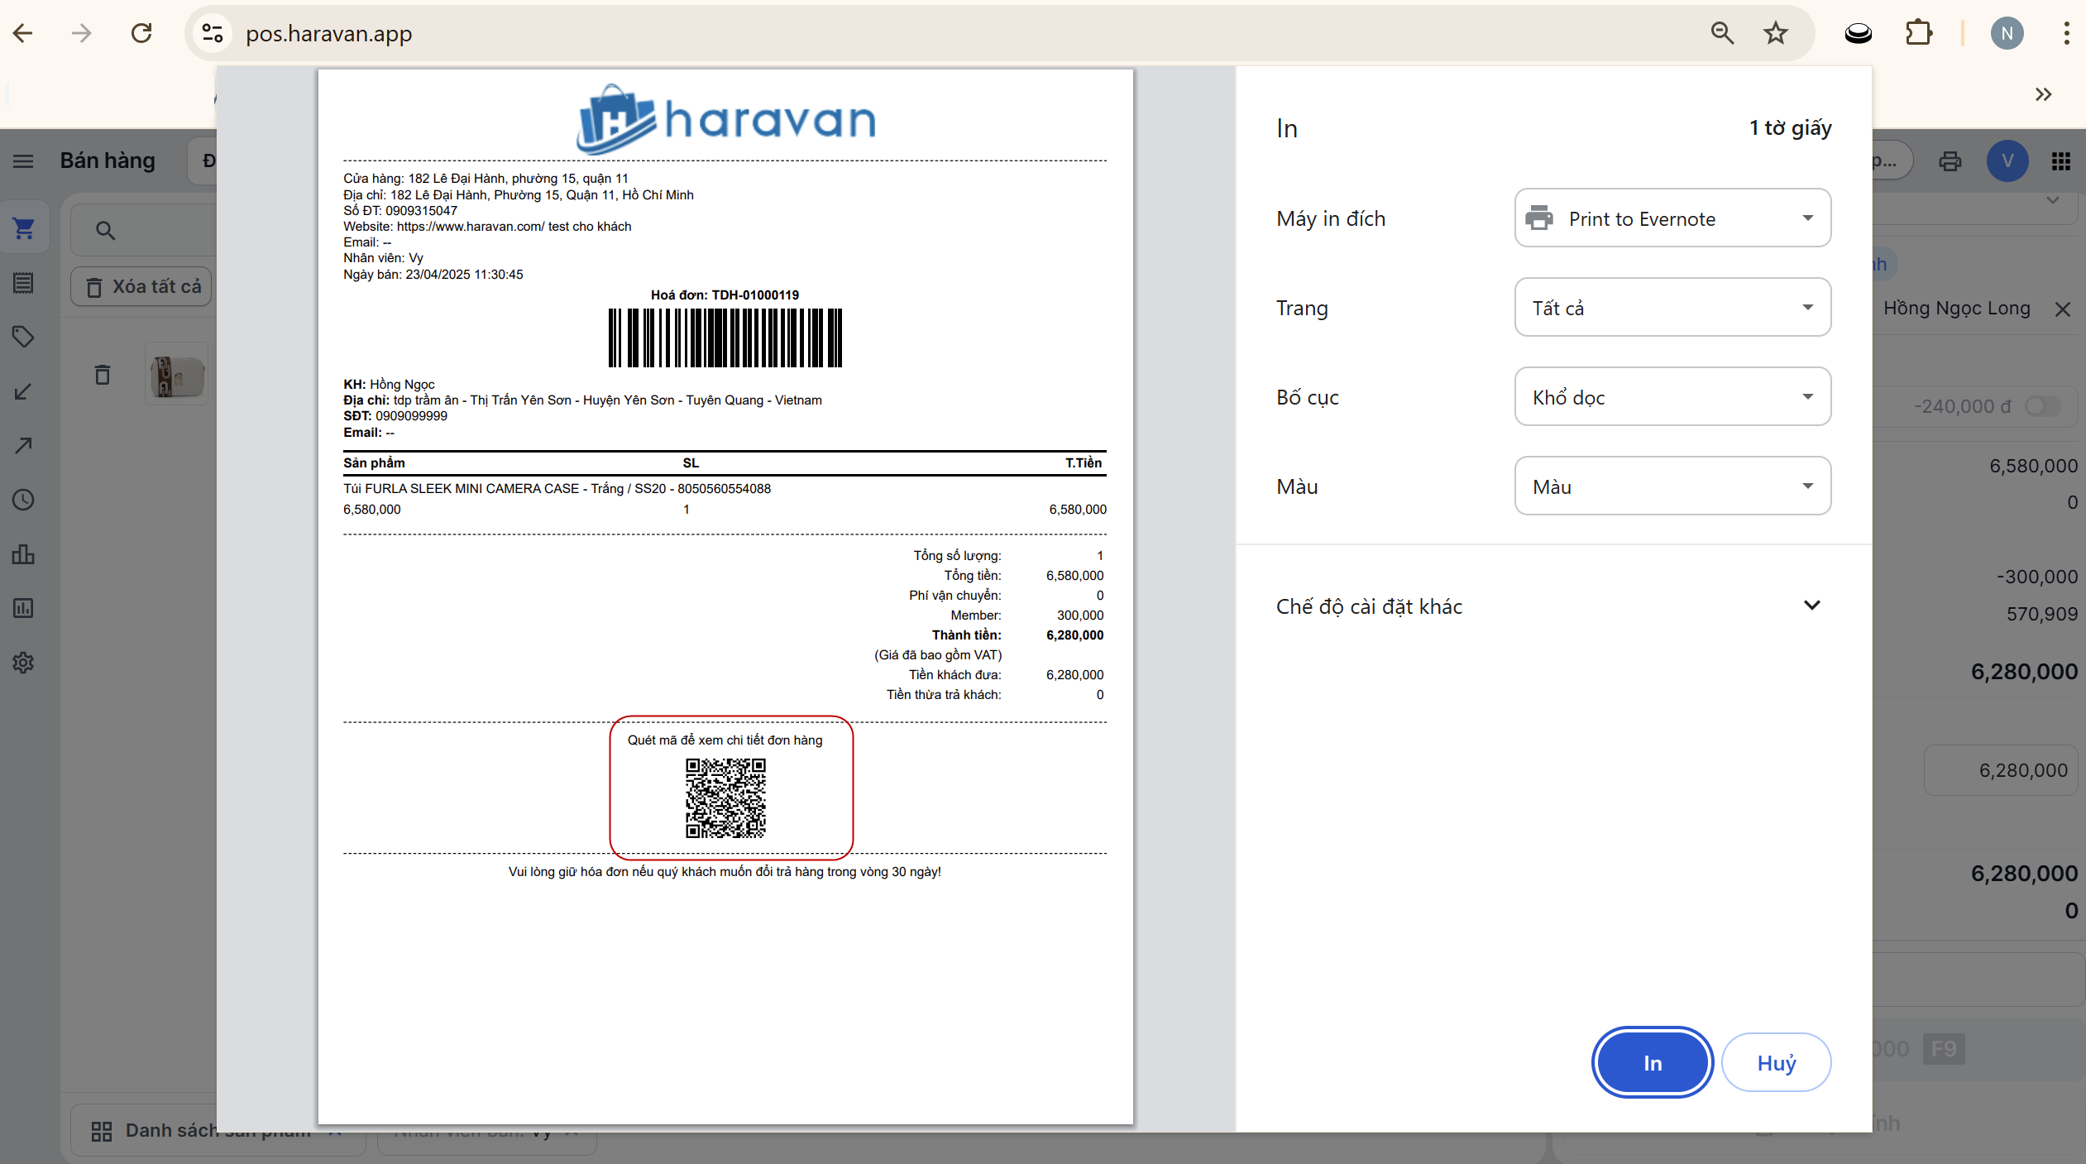This screenshot has height=1164, width=2086.
Task: Click the Huỷ cancel button
Action: pos(1776,1062)
